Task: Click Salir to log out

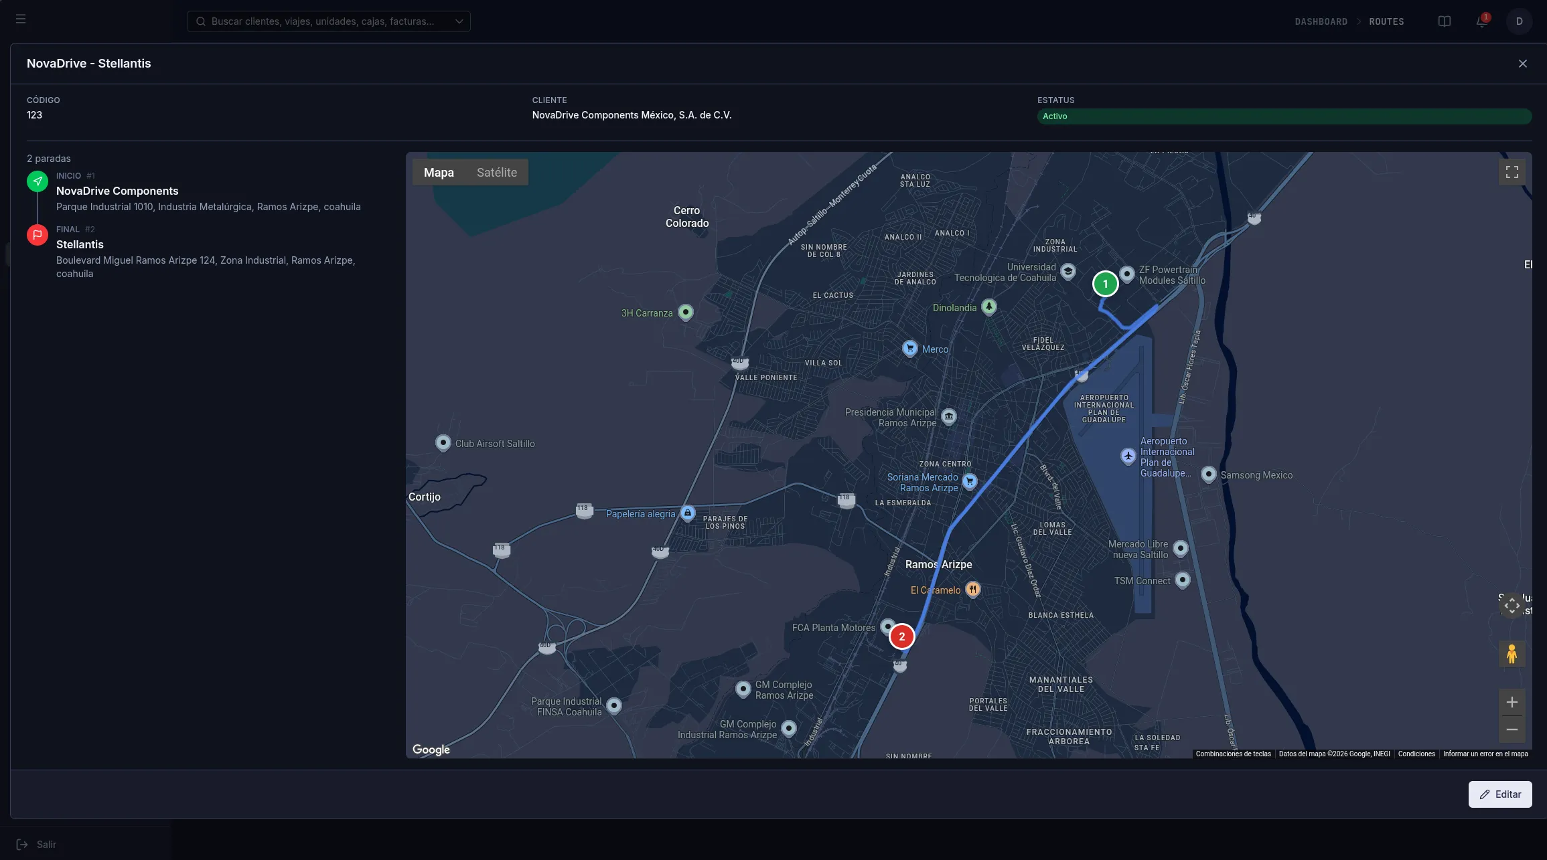Action: [37, 845]
